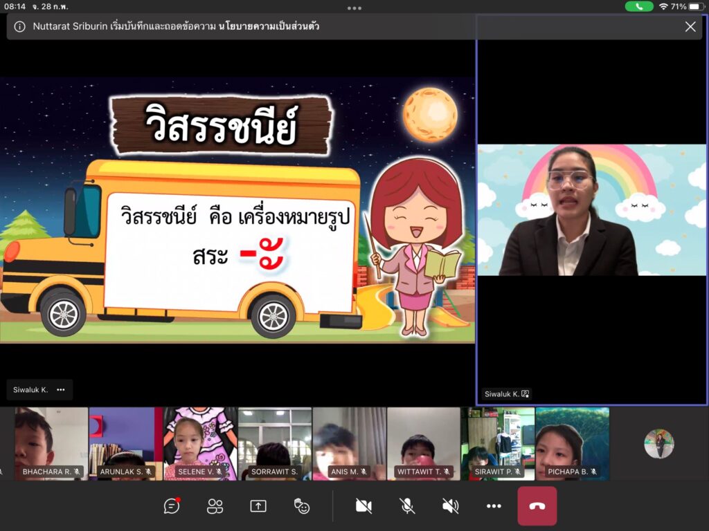Tap the info icon in notification banner
Screen dimensions: 709x531
(20, 27)
